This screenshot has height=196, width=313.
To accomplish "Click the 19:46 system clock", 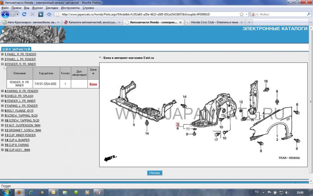I will [300, 192].
